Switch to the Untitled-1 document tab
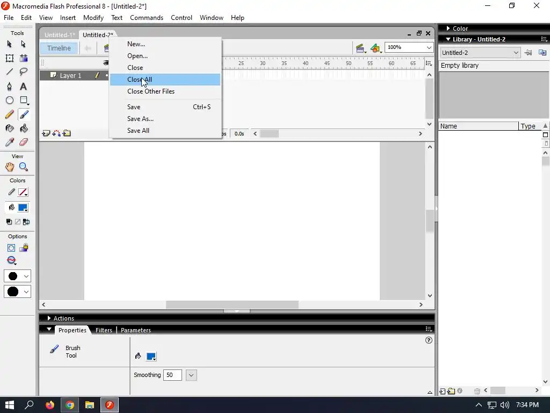This screenshot has width=550, height=413. [x=60, y=35]
